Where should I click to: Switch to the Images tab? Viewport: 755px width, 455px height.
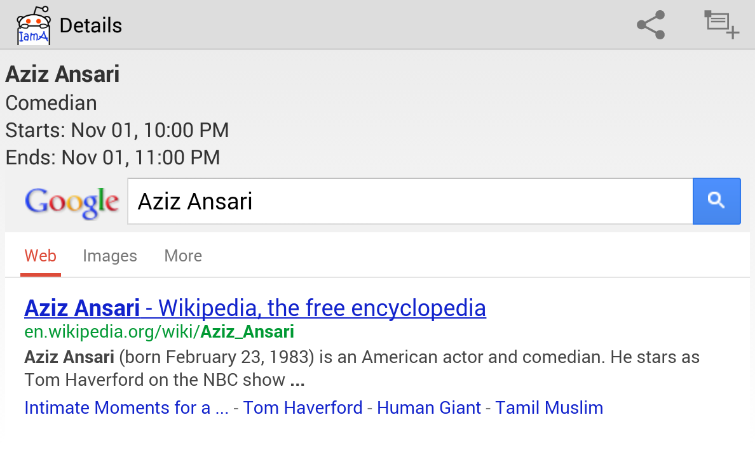coord(110,256)
